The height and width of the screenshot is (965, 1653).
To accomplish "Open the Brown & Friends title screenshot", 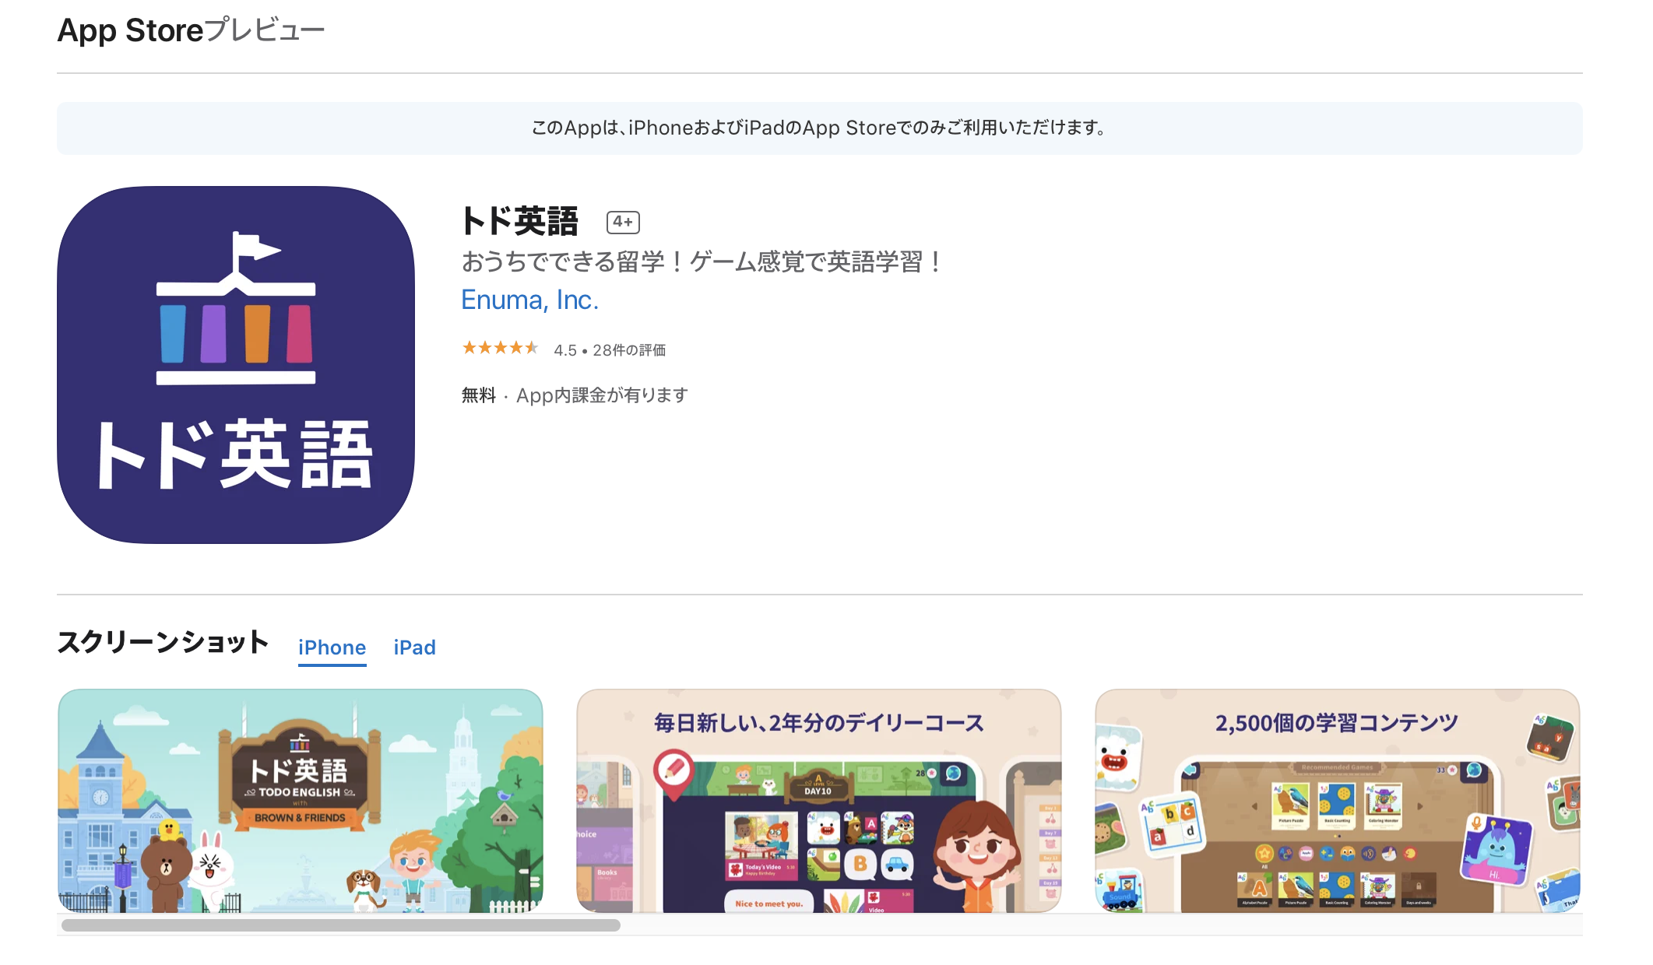I will pyautogui.click(x=301, y=801).
